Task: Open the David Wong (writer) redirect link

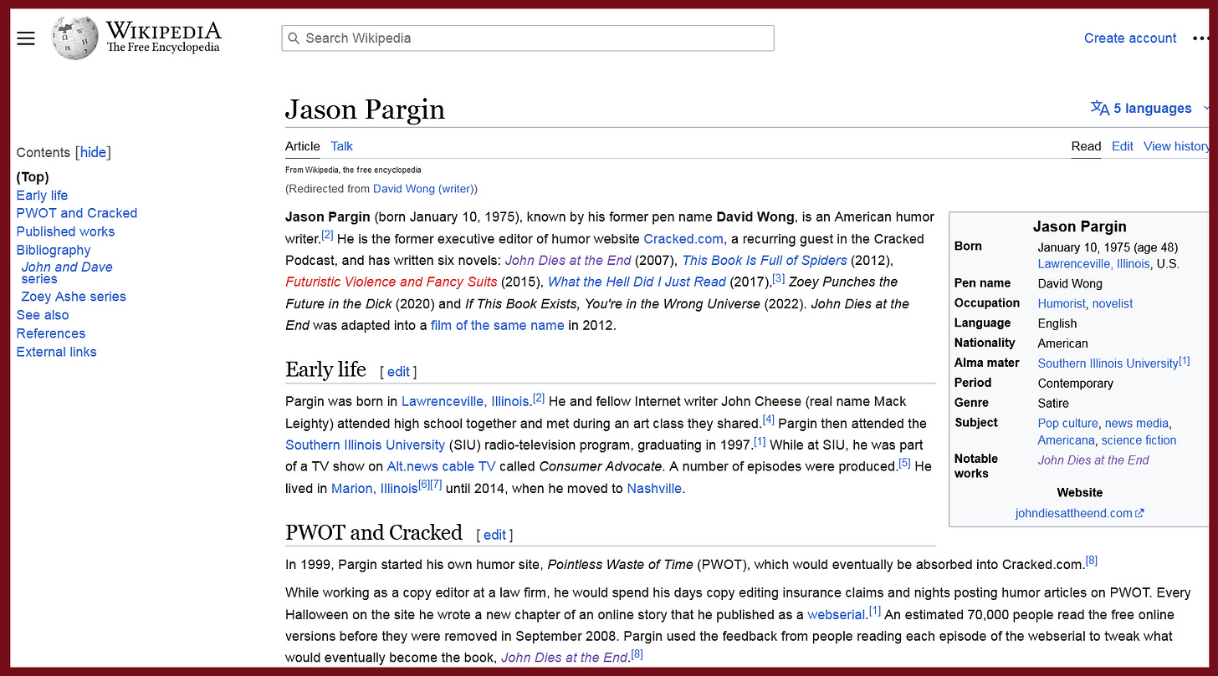Action: (423, 189)
